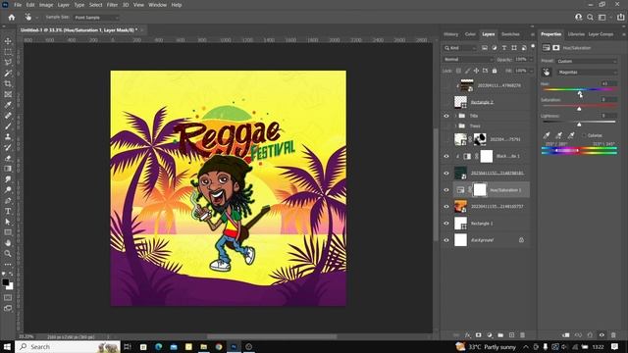The height and width of the screenshot is (353, 628).
Task: Click the foreground color swatch
Action: point(5,282)
